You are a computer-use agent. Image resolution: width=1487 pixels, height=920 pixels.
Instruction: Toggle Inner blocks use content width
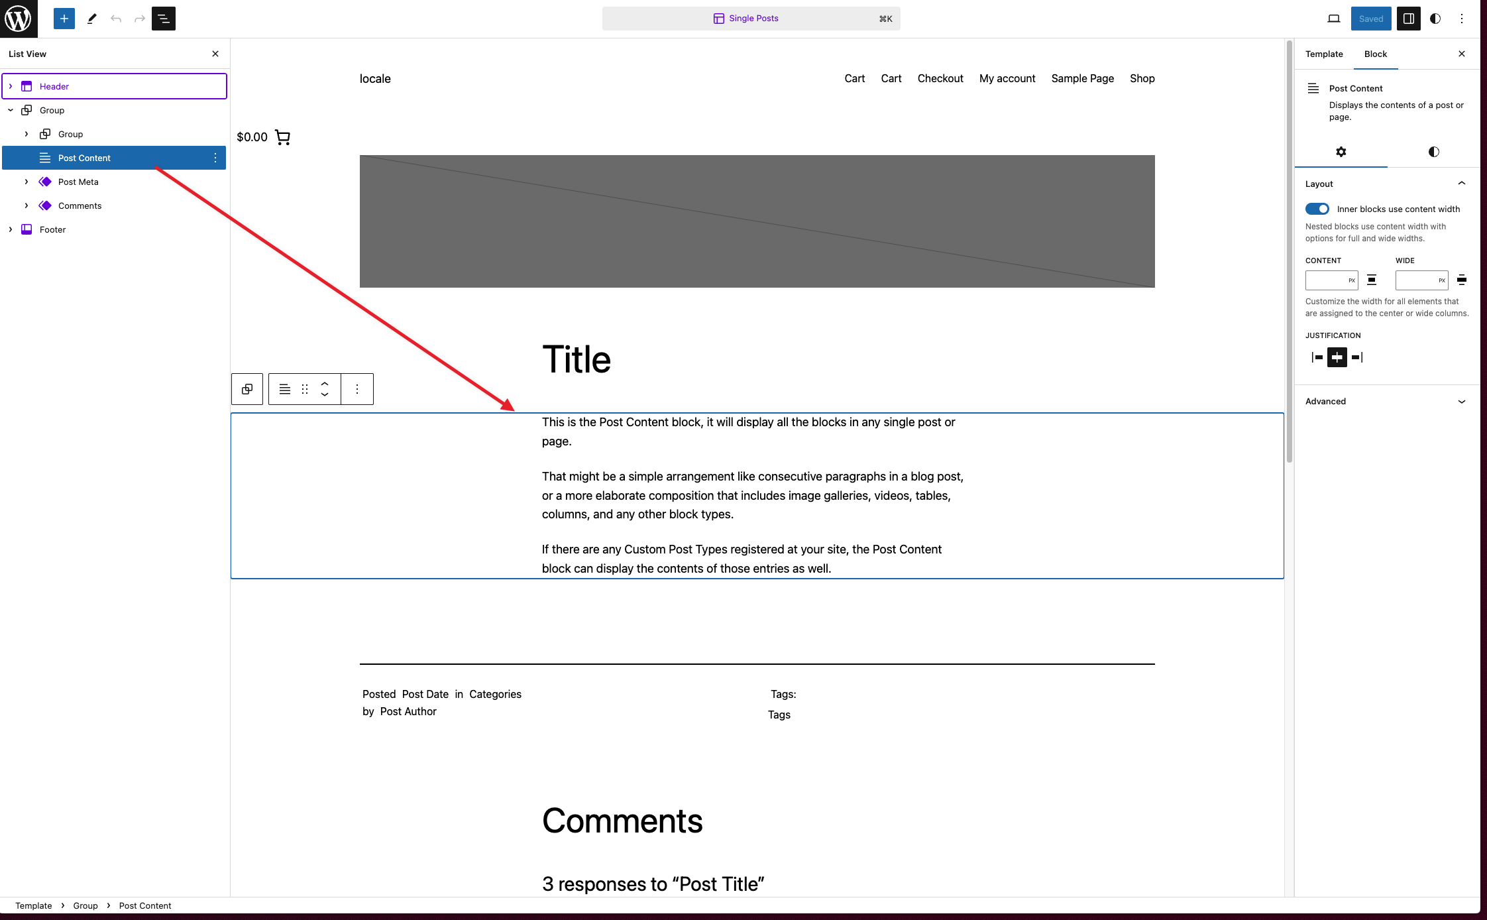click(1317, 209)
